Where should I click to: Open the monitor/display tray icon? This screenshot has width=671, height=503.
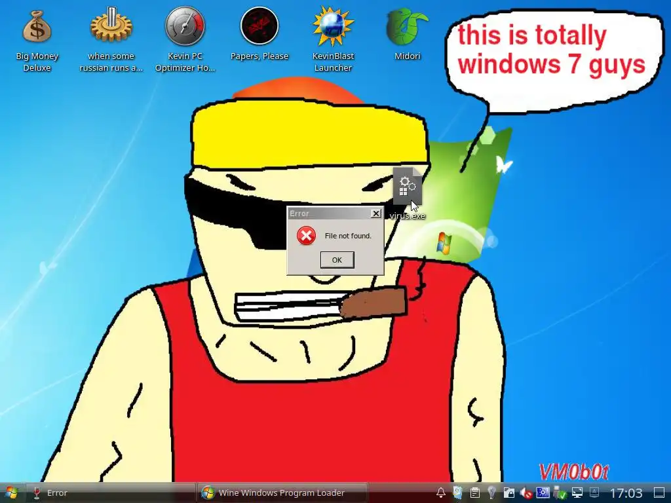[x=577, y=493]
